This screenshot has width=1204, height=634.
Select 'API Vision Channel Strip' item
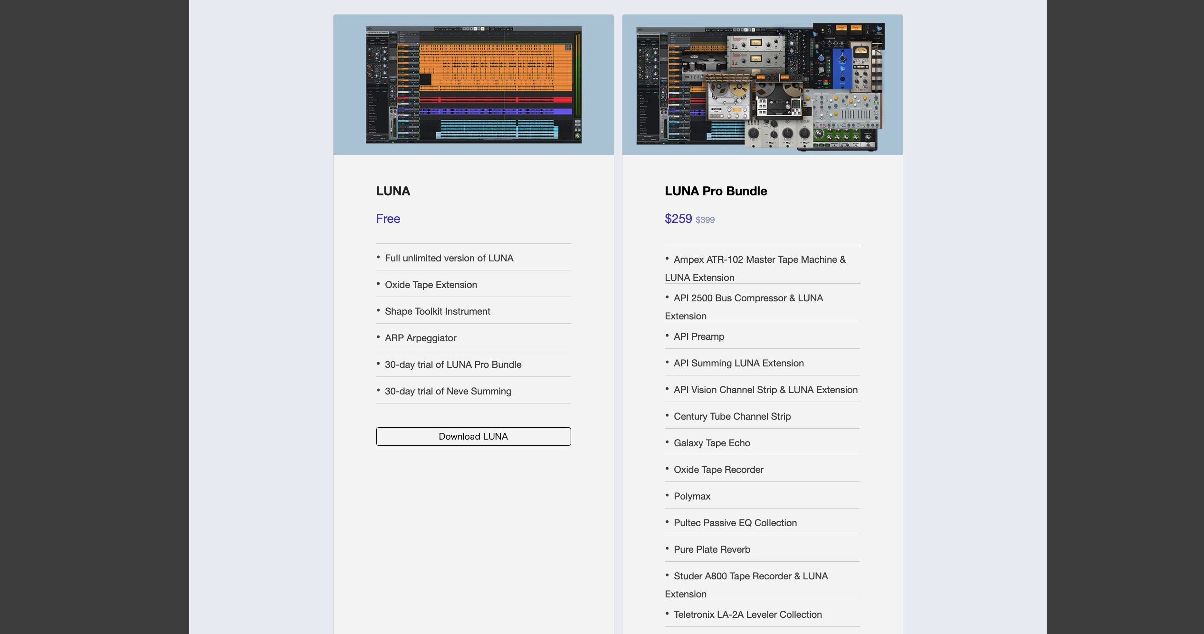[762, 390]
